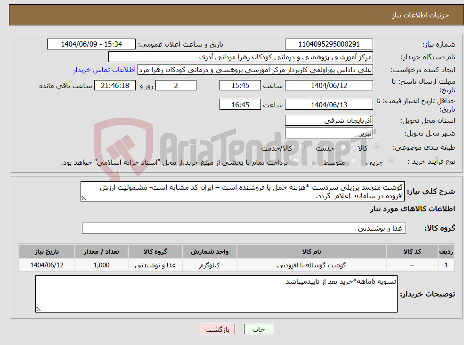
Task: Open اطلاعات تماس خریدار link
Action: 105,70
